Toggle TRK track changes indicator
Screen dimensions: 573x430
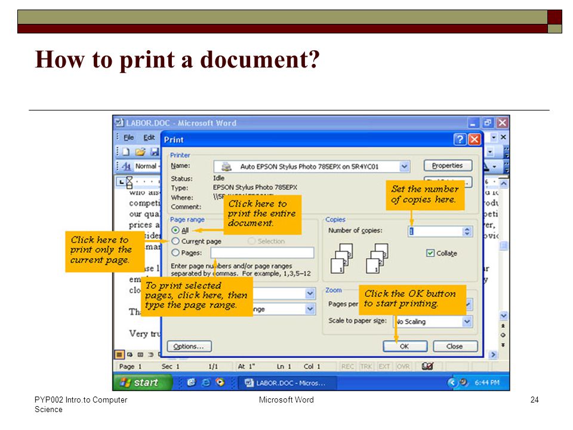[x=366, y=366]
